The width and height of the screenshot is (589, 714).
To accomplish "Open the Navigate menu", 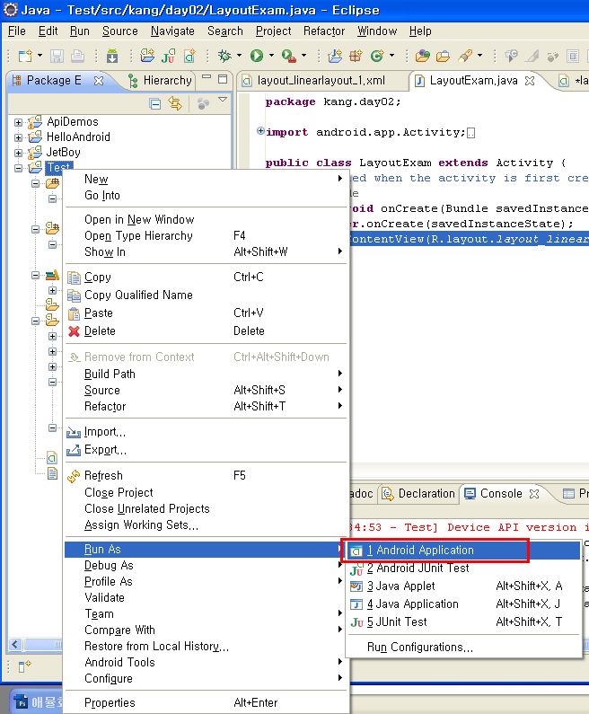I will point(172,31).
